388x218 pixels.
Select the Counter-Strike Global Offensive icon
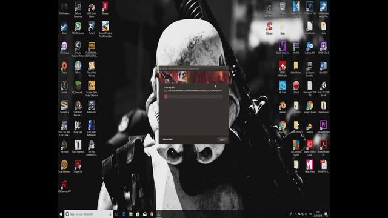(92, 88)
